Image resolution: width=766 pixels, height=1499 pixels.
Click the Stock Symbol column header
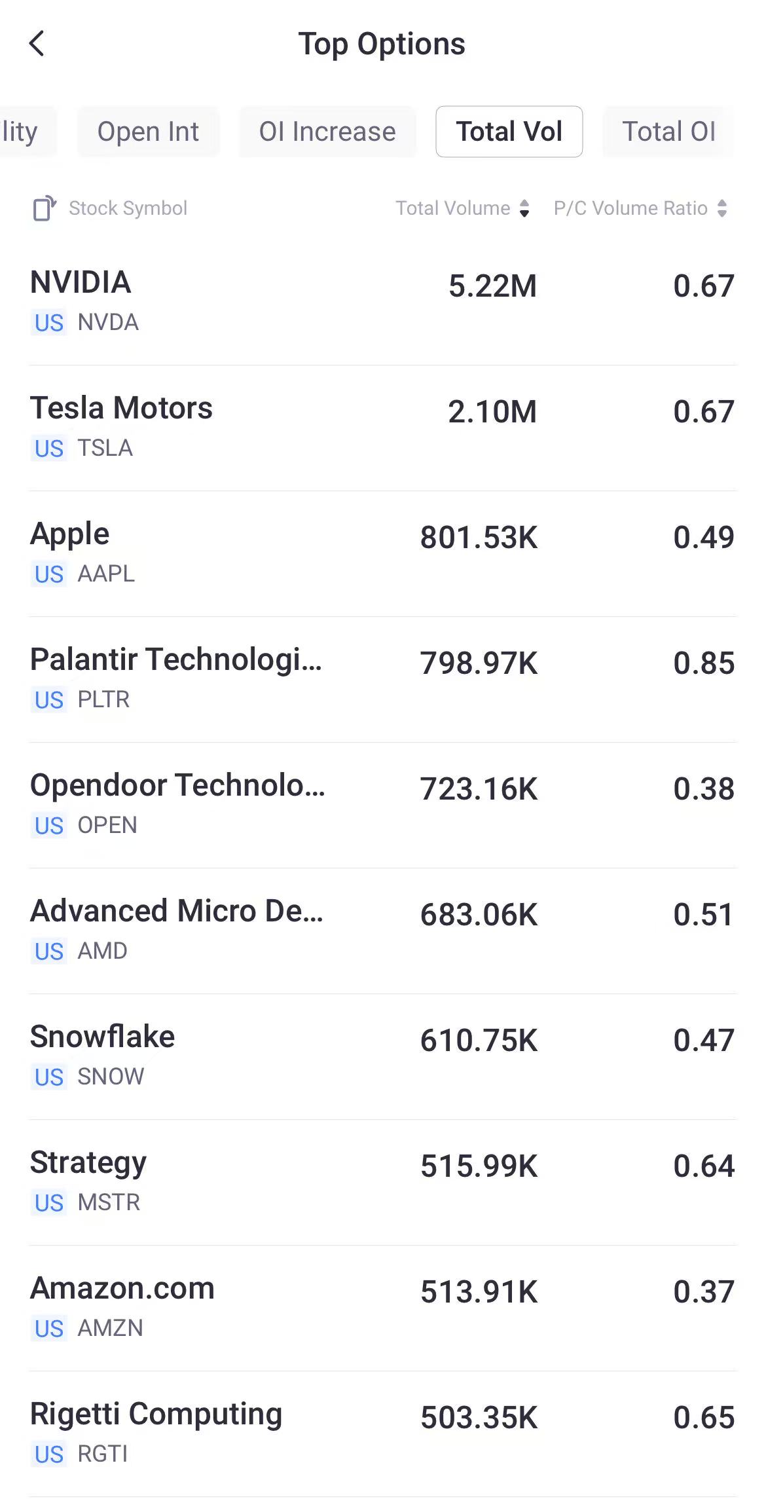coord(128,208)
